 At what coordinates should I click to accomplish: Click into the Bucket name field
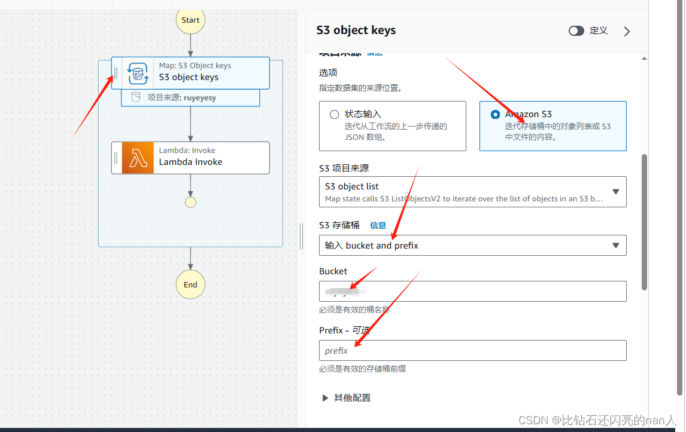(472, 292)
